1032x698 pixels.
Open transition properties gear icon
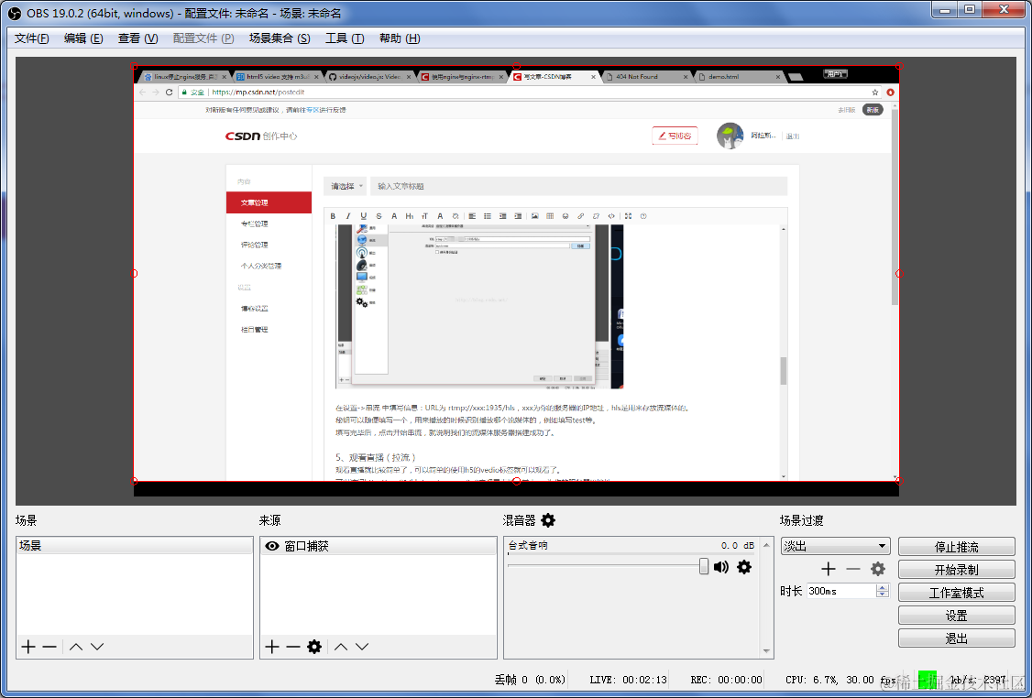[878, 569]
